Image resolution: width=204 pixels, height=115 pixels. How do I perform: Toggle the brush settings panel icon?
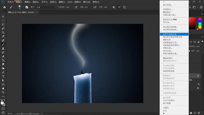point(27,7)
